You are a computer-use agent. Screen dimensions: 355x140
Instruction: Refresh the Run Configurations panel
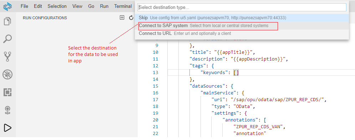[131, 18]
